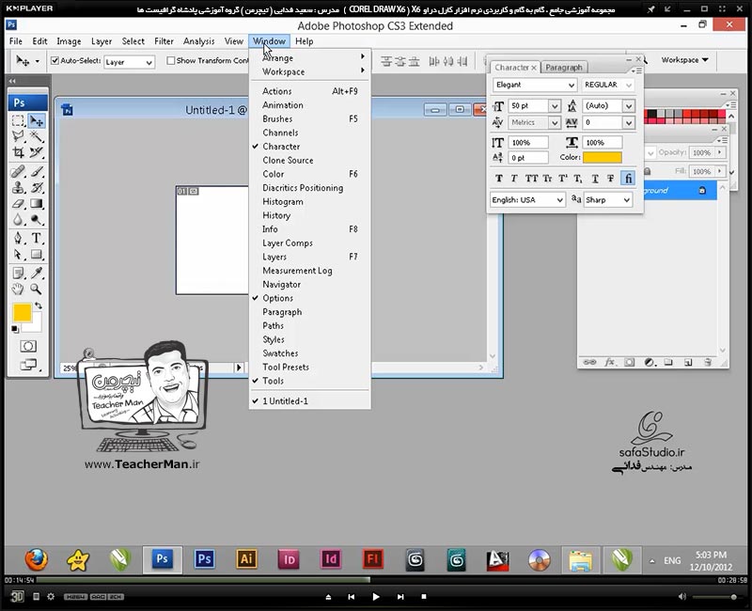Select the Move tool in toolbox

click(37, 121)
